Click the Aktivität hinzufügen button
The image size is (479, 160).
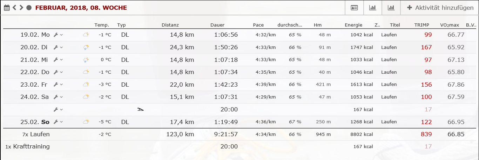click(440, 8)
